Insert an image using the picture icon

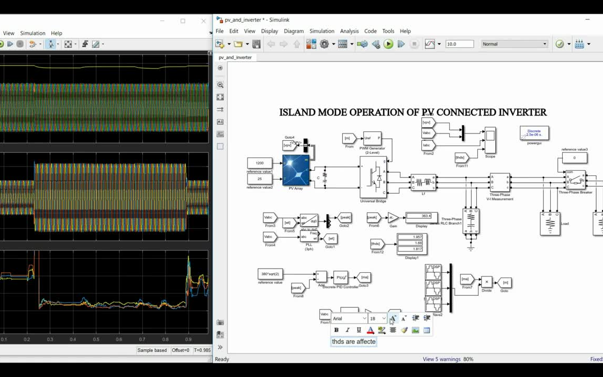pyautogui.click(x=416, y=330)
